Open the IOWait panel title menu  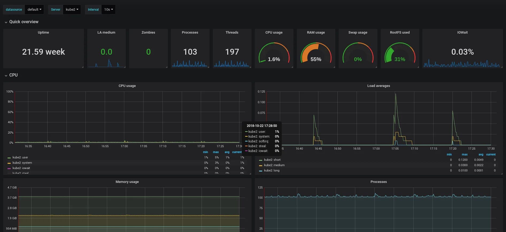click(463, 33)
